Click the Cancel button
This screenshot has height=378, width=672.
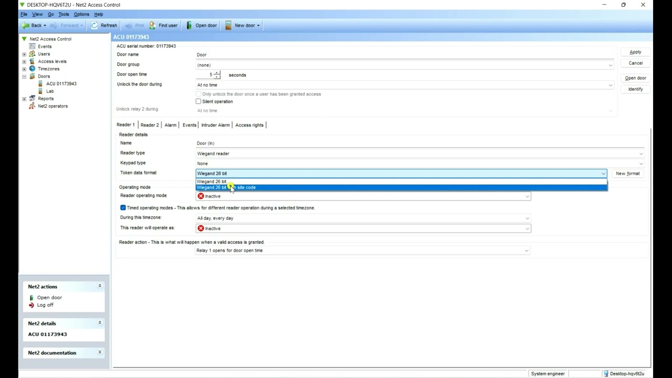tap(635, 63)
